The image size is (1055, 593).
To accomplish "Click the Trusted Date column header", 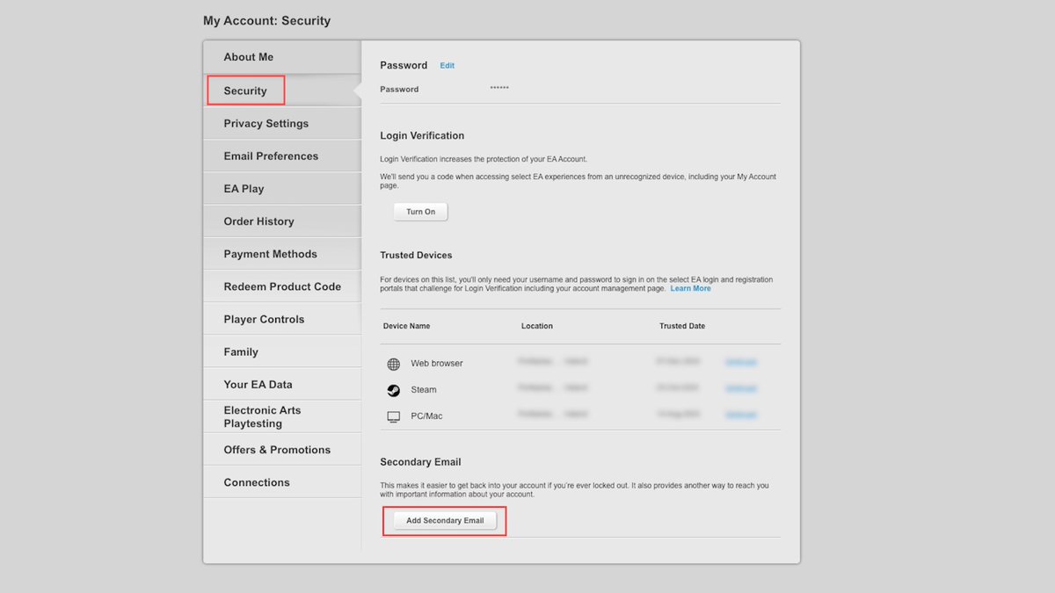I will [x=682, y=326].
